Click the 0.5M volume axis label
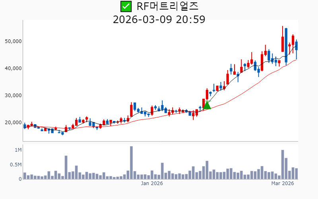The height and width of the screenshot is (199, 318). click(x=16, y=165)
